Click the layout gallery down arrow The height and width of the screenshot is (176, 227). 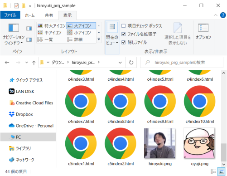[x=99, y=33]
